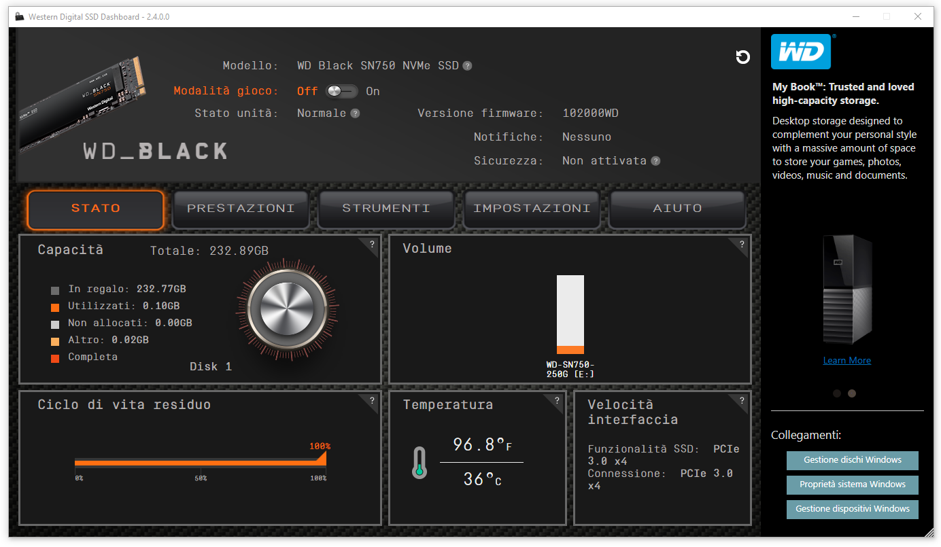Viewport: 941px width, 547px height.
Task: Click the orange 100% life value
Action: (320, 446)
